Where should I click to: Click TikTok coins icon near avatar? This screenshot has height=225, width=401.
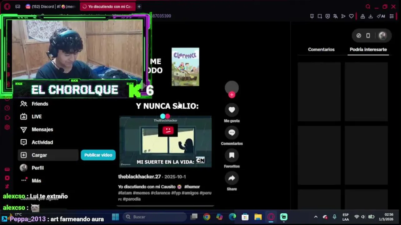tap(359, 36)
